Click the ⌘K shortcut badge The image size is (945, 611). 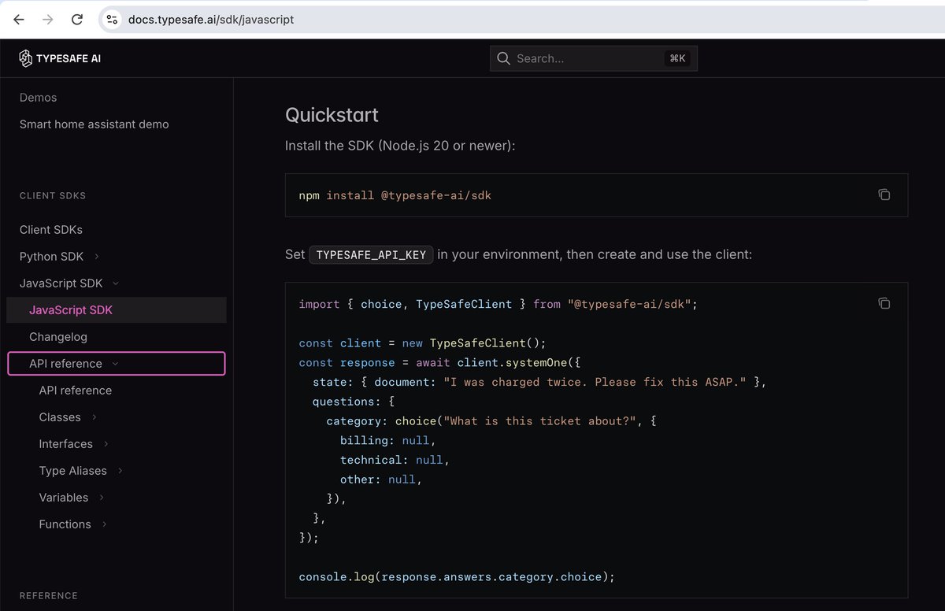coord(677,58)
